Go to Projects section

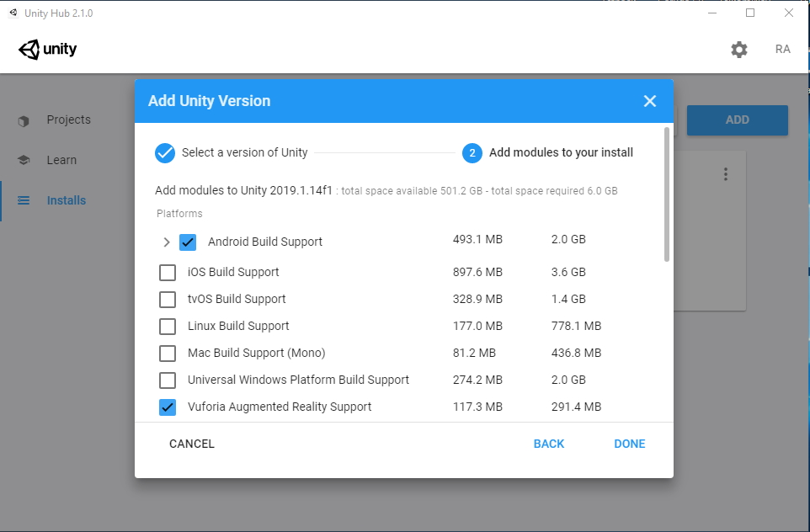point(69,120)
